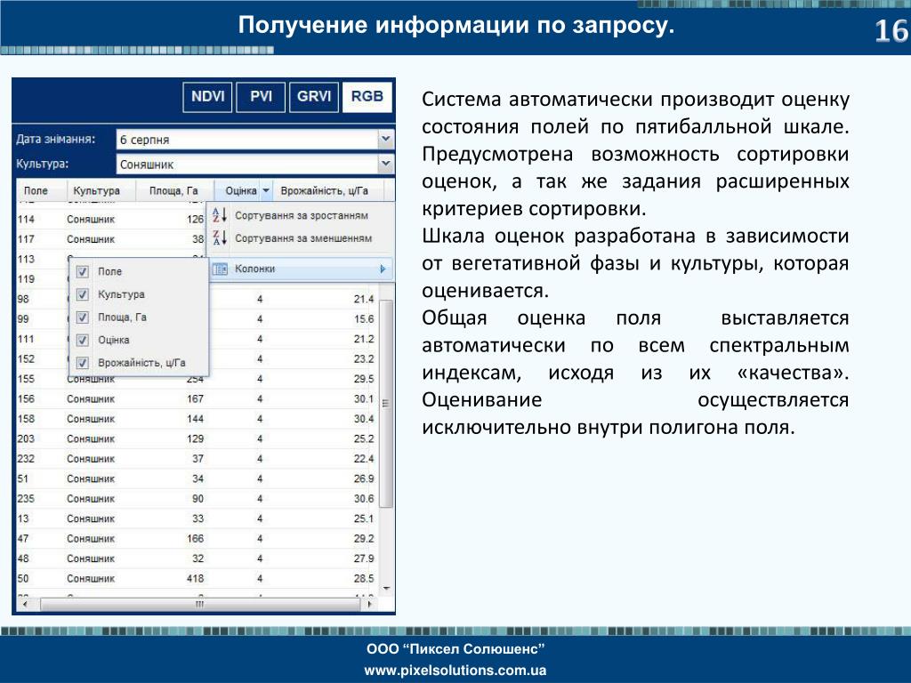Click field number 113 in the table
Image resolution: width=911 pixels, height=683 pixels.
click(x=26, y=259)
